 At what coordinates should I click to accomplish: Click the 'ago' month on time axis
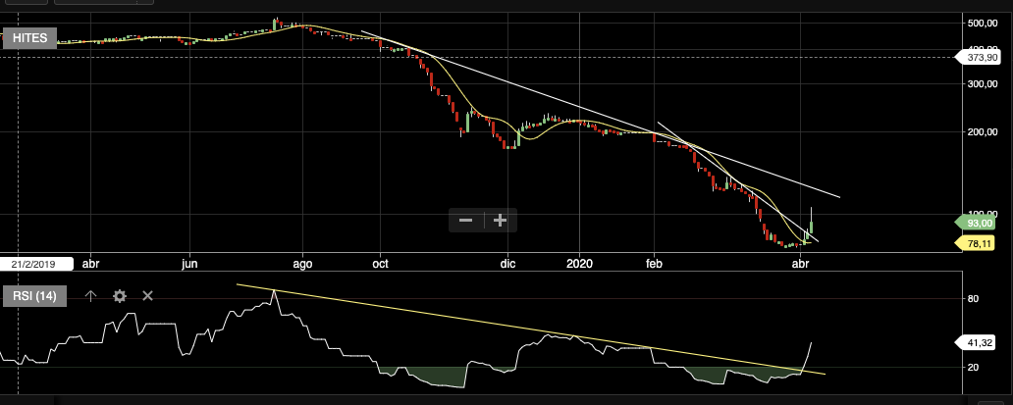302,264
